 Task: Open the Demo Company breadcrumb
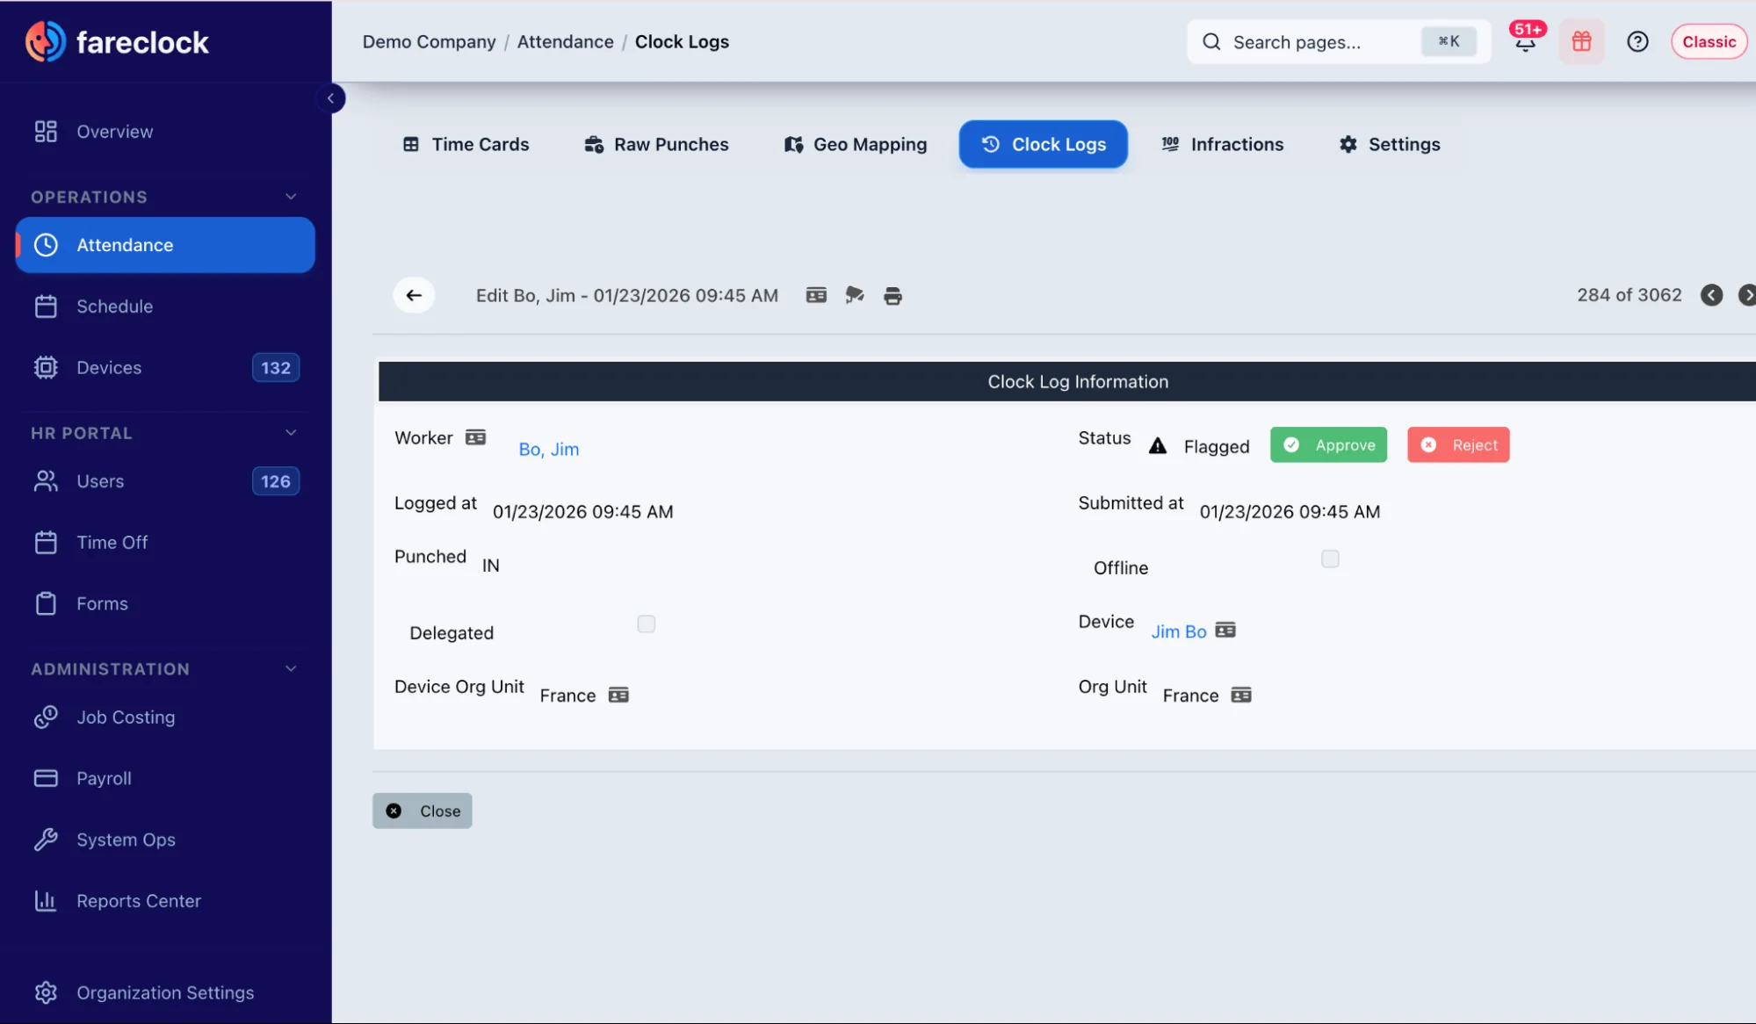(429, 41)
